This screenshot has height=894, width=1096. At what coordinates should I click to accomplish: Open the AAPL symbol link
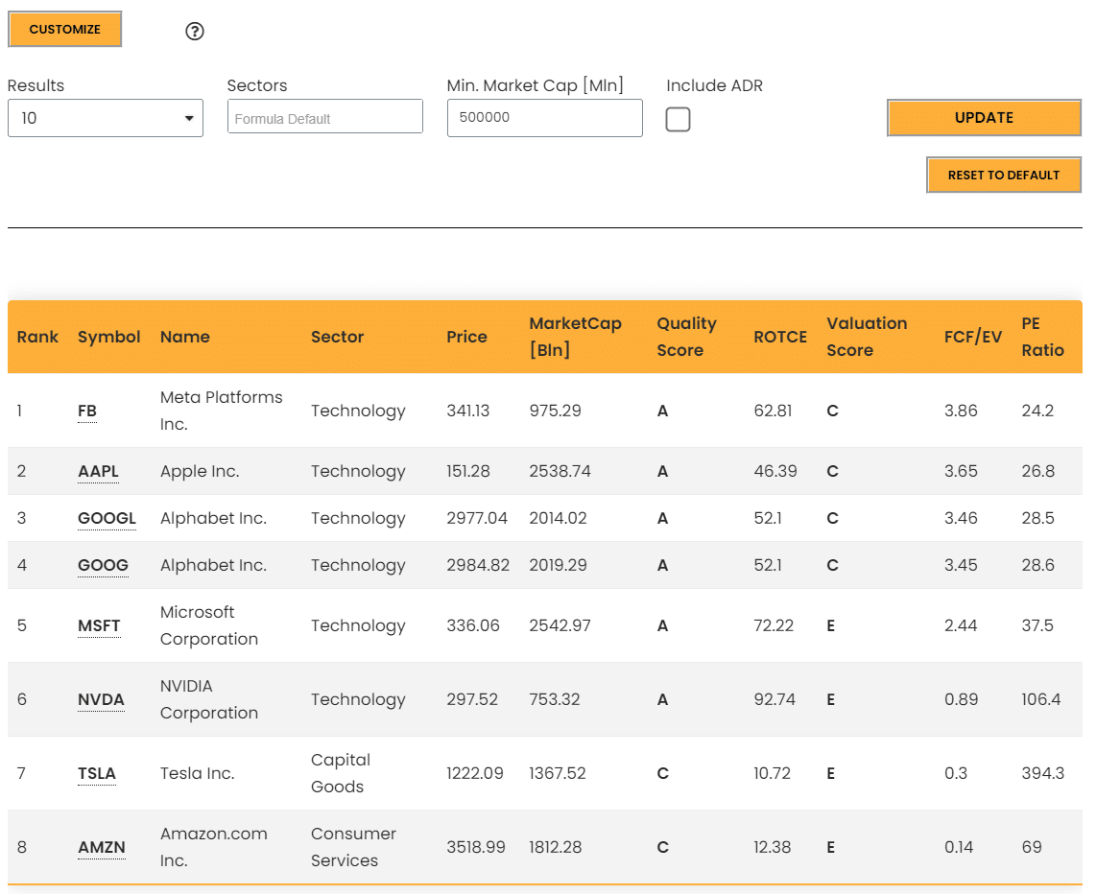point(99,471)
